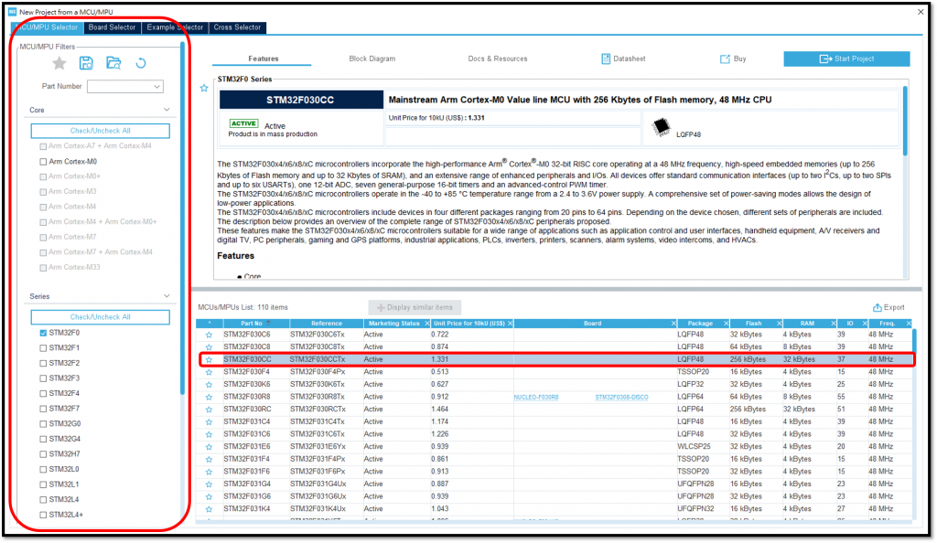Remove the Unit Price column via X
The width and height of the screenshot is (937, 543).
[510, 324]
